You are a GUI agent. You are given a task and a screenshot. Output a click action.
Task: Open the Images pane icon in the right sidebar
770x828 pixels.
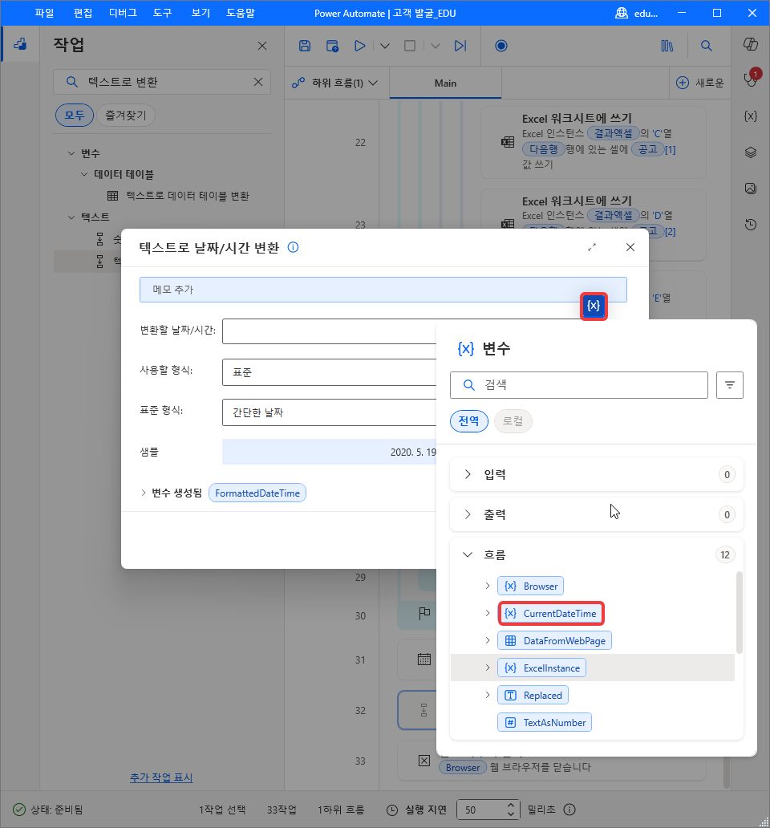[751, 189]
